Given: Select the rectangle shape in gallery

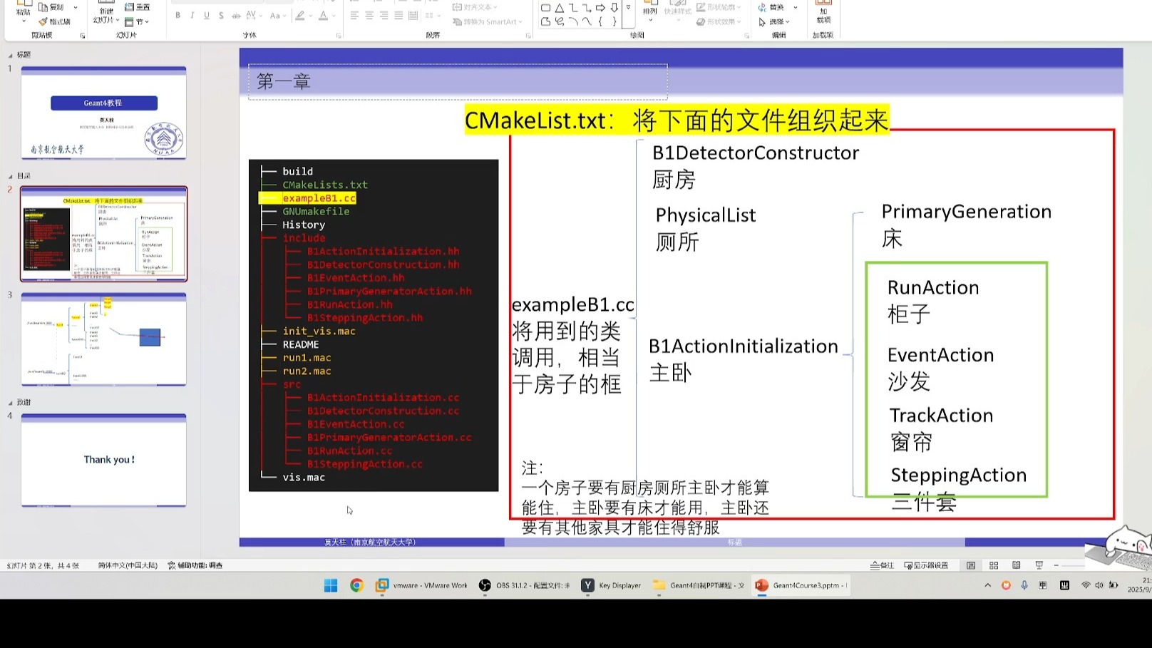Looking at the screenshot, I should (545, 8).
